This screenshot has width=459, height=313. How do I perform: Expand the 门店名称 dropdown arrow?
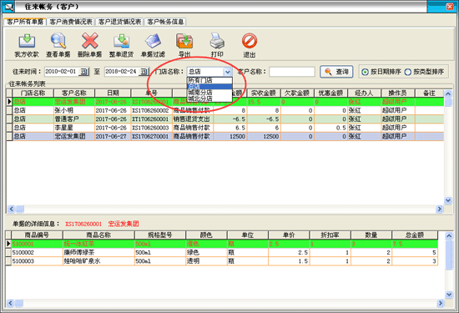(x=228, y=72)
